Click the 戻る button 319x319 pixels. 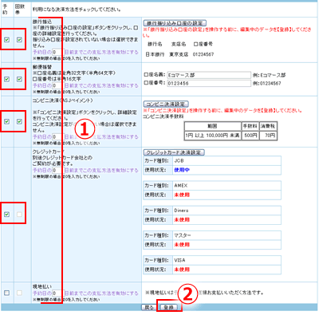pyautogui.click(x=149, y=307)
